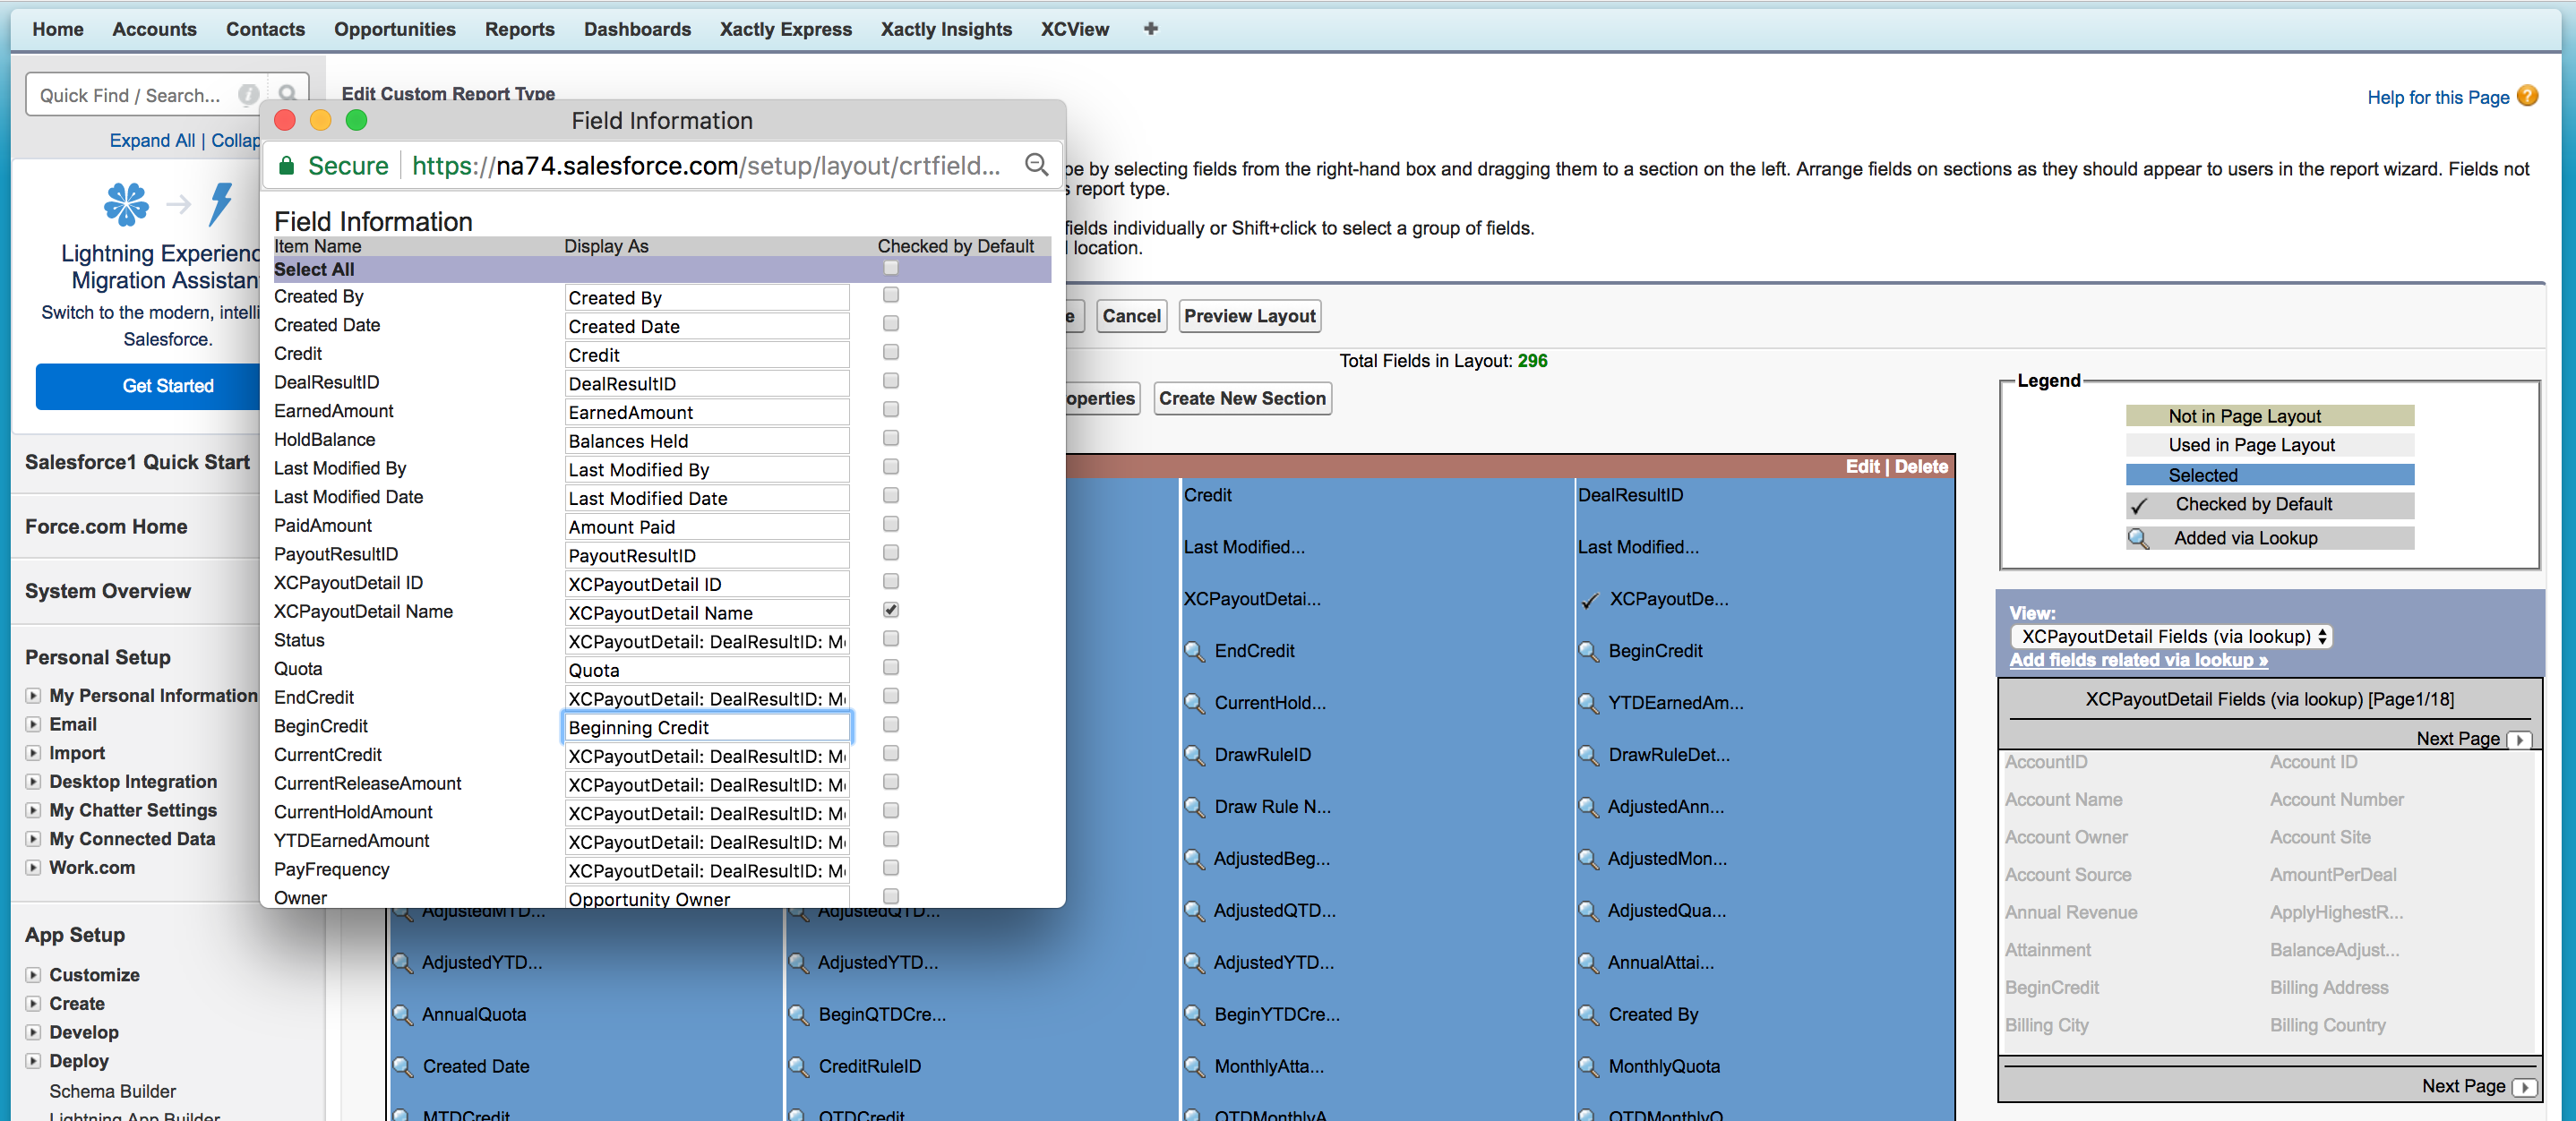Open the View dropdown for XCPayoutDetail Fields
The height and width of the screenshot is (1121, 2576).
(2171, 636)
